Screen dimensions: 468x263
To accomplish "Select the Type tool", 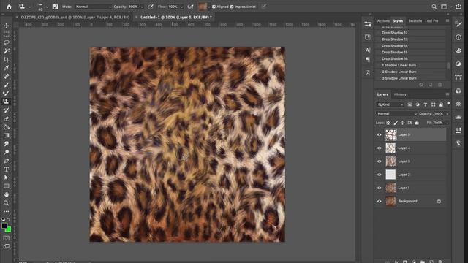I will (7, 169).
